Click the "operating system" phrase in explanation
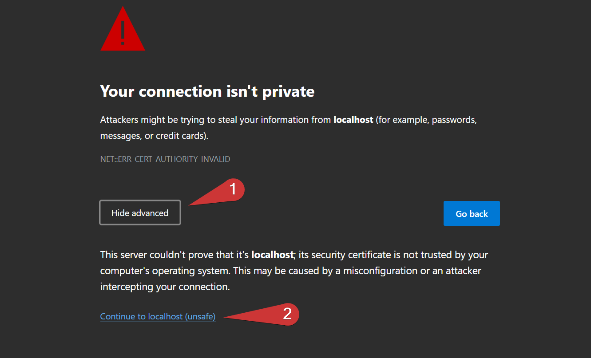591x358 pixels. pyautogui.click(x=186, y=271)
